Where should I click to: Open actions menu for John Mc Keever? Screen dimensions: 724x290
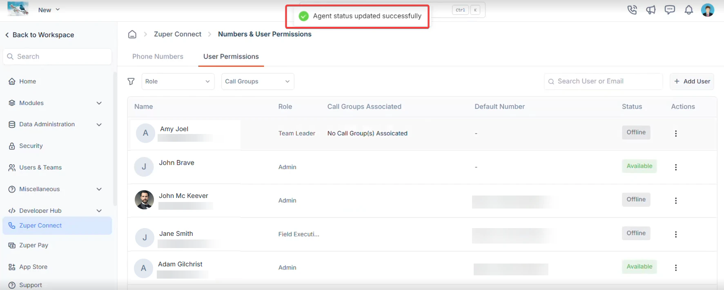click(x=676, y=201)
